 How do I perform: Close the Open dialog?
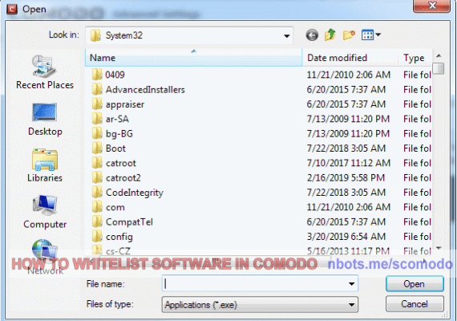(431, 6)
